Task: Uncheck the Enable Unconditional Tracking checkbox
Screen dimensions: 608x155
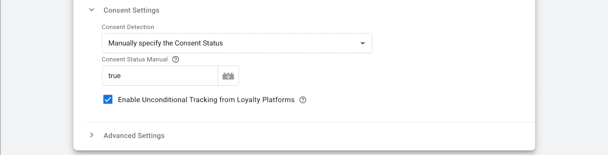Action: [108, 100]
